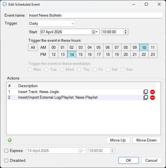Click the # column header
Screen dimensions: 166x168
pos(9,86)
